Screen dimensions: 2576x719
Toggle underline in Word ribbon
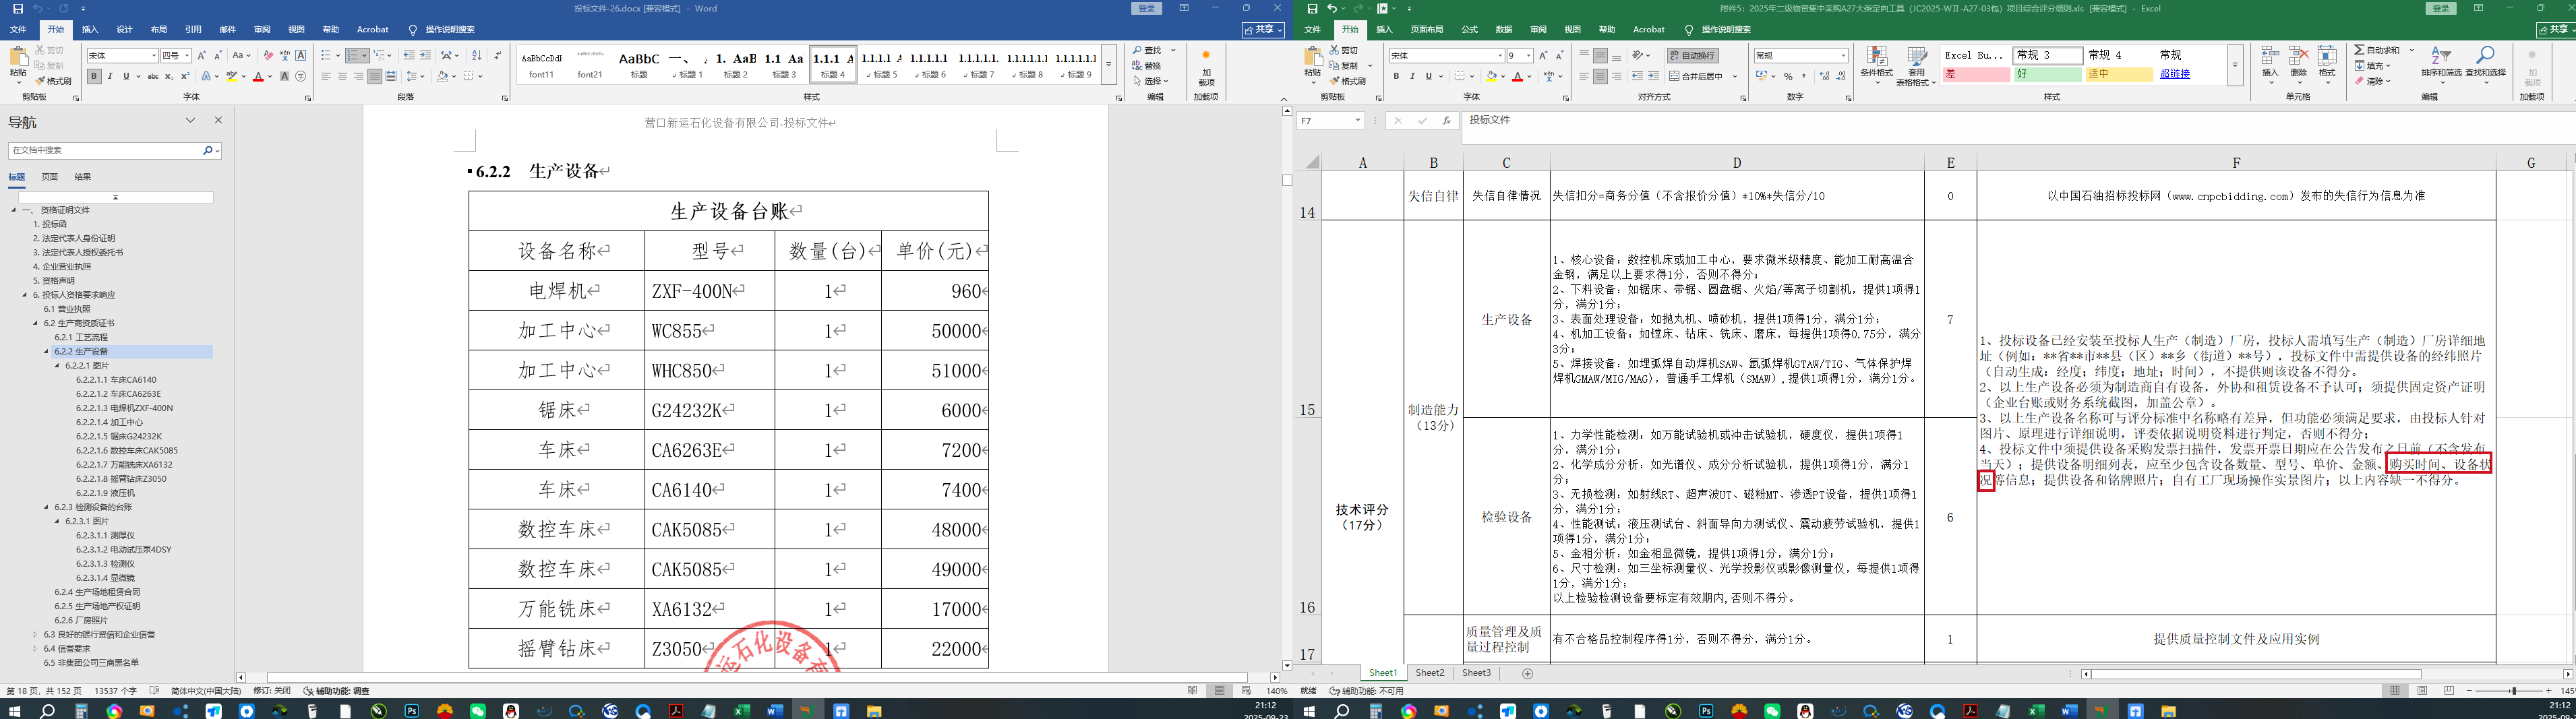pyautogui.click(x=126, y=76)
